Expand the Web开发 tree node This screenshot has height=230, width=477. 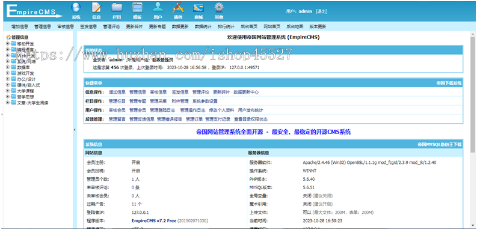(8, 55)
